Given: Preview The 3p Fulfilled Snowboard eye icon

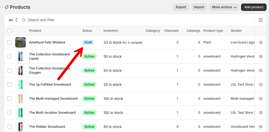Looking at the screenshot, I should tap(260, 84).
